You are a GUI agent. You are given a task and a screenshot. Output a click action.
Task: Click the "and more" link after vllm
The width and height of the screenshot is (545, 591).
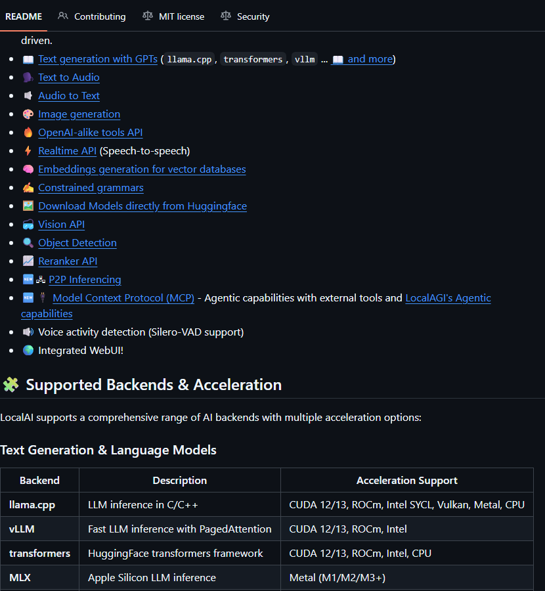coord(369,59)
